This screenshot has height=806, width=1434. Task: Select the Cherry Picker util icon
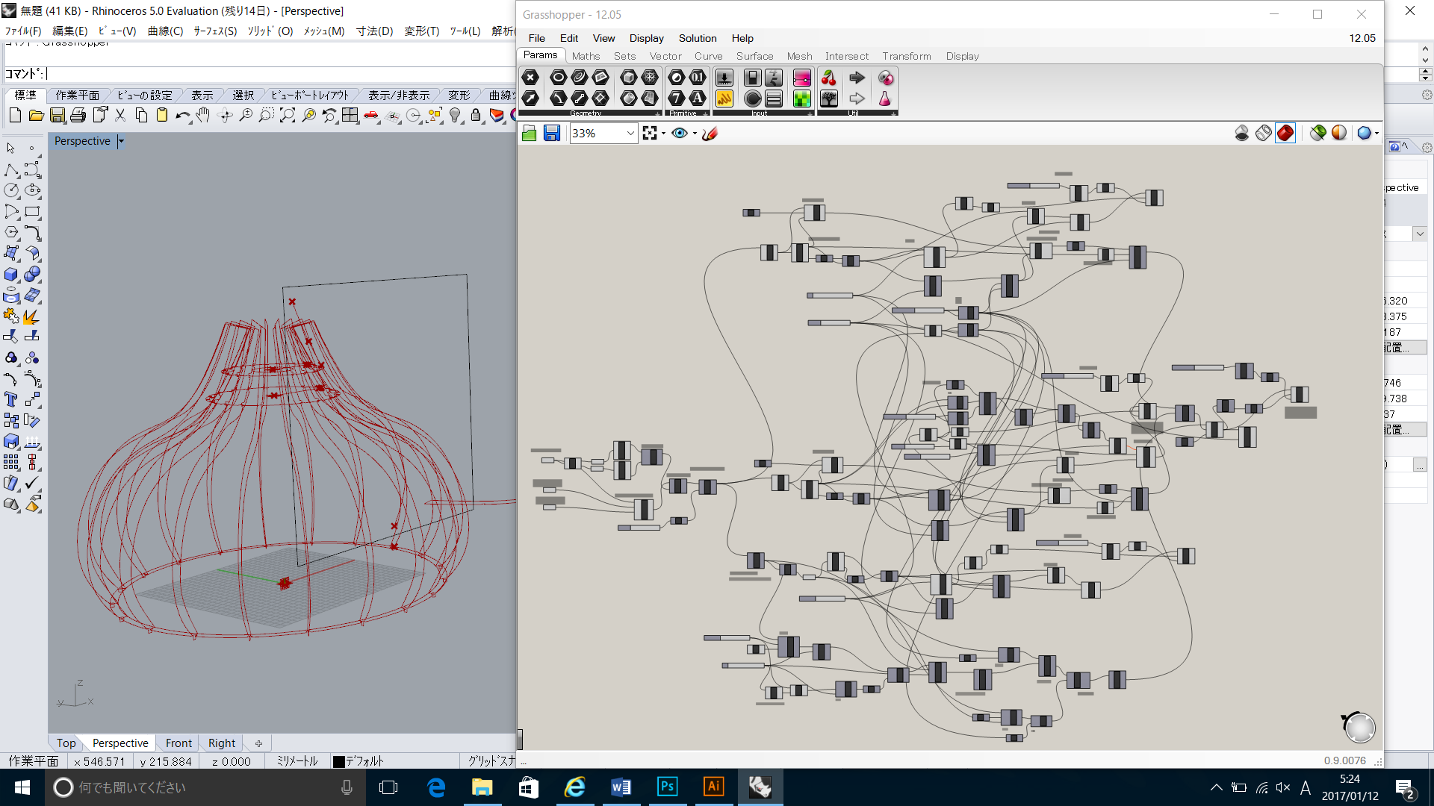(x=829, y=78)
